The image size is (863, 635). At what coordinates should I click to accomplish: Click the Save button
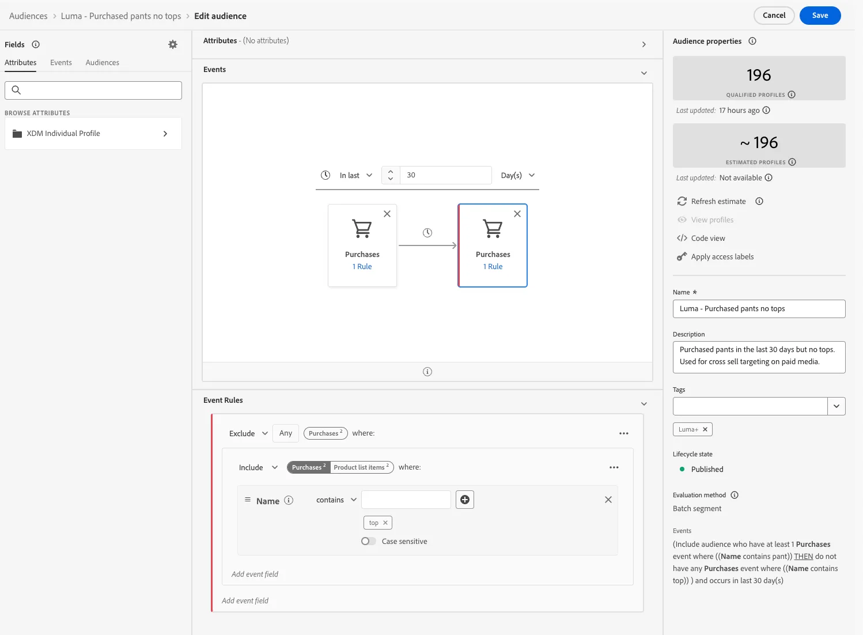click(x=820, y=16)
